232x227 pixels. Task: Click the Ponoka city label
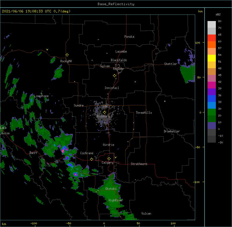click(x=129, y=37)
